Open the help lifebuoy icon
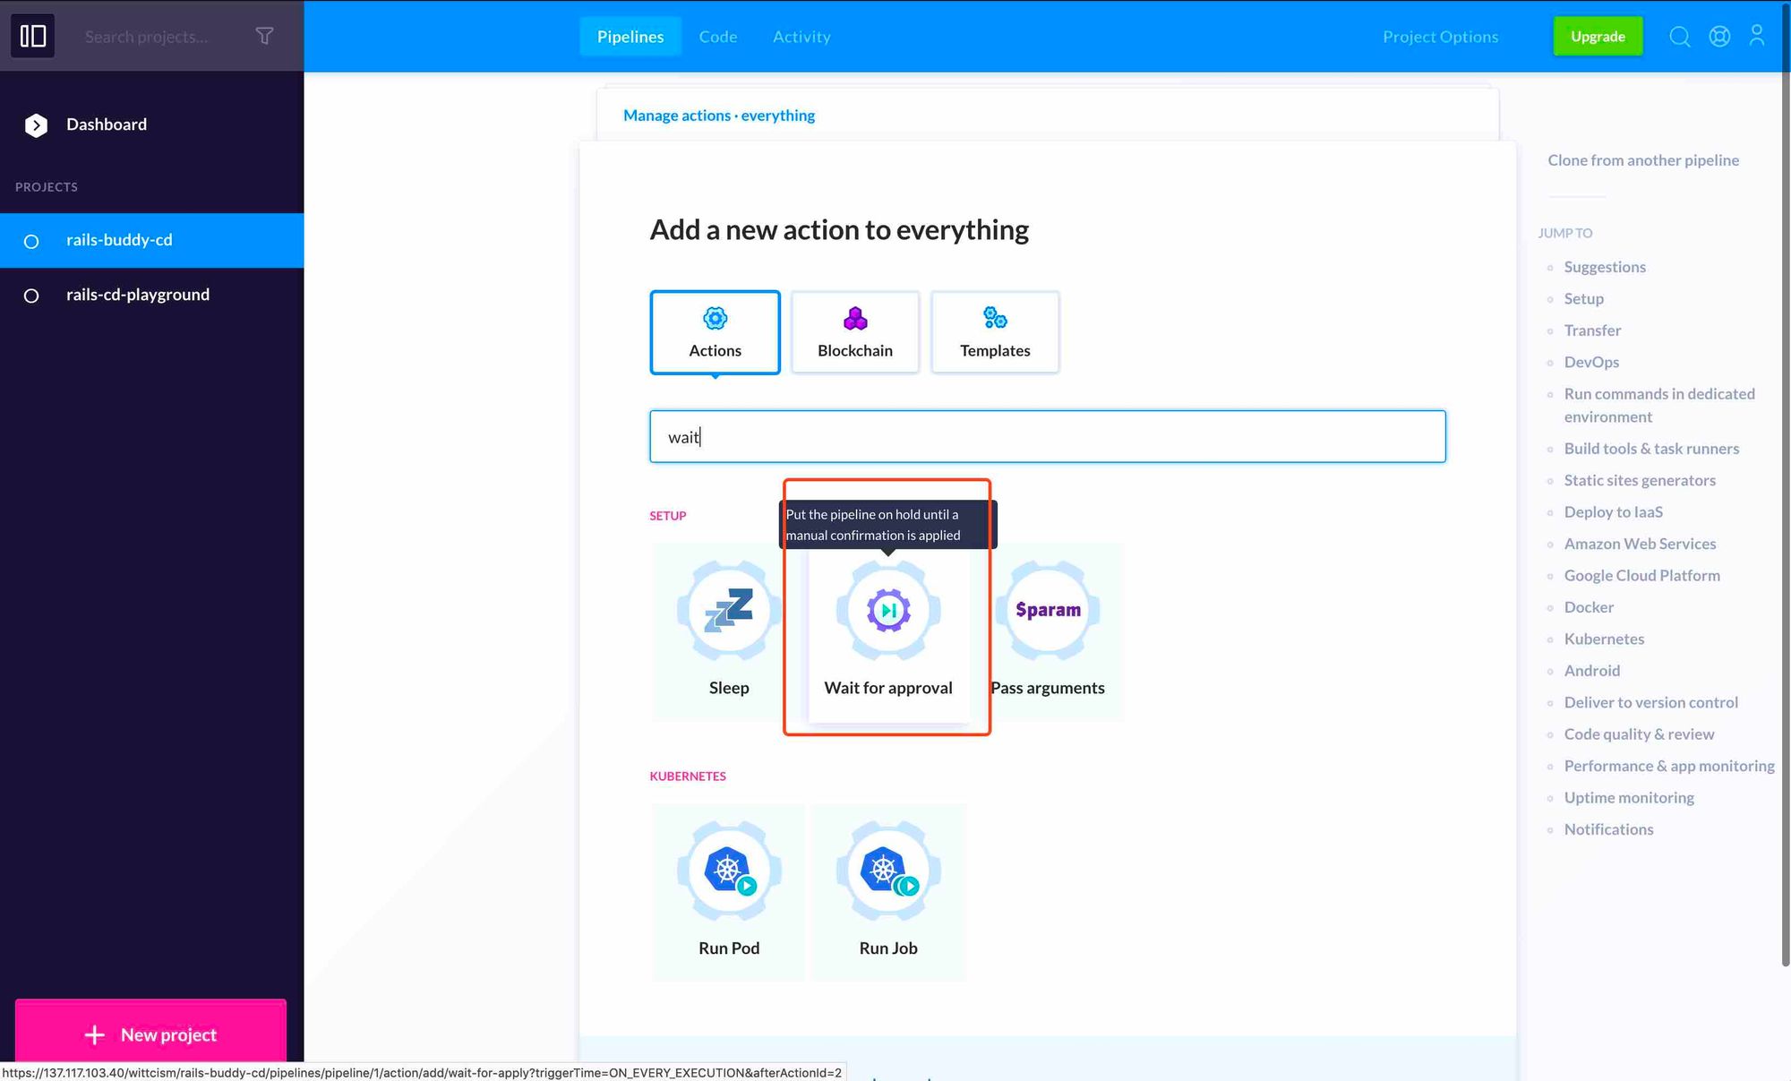This screenshot has height=1081, width=1791. pos(1719,36)
